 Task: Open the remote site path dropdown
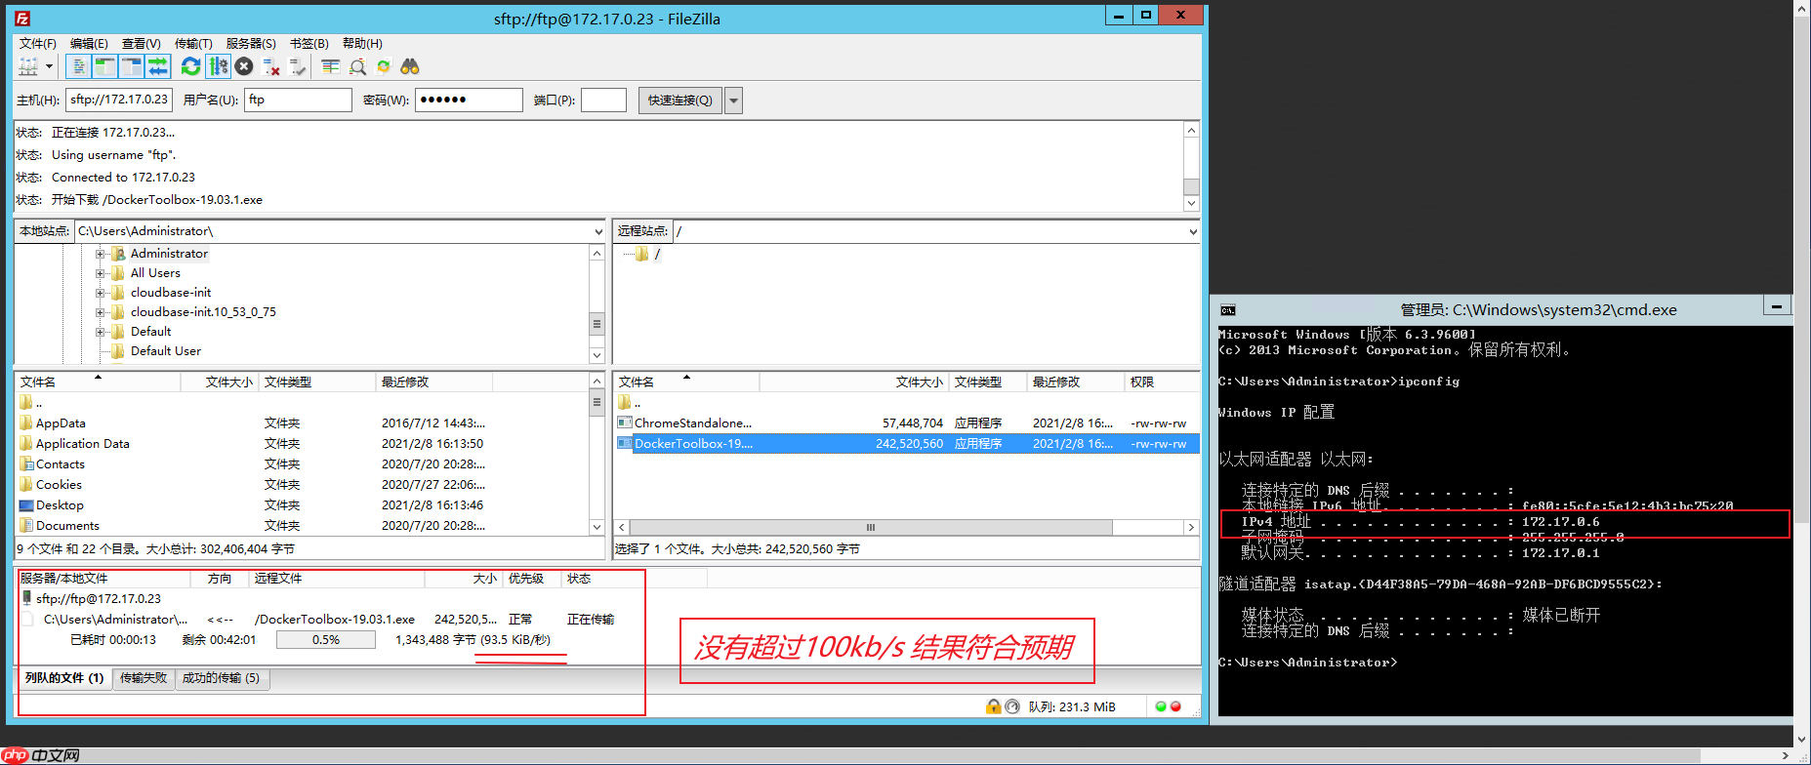coord(1192,231)
